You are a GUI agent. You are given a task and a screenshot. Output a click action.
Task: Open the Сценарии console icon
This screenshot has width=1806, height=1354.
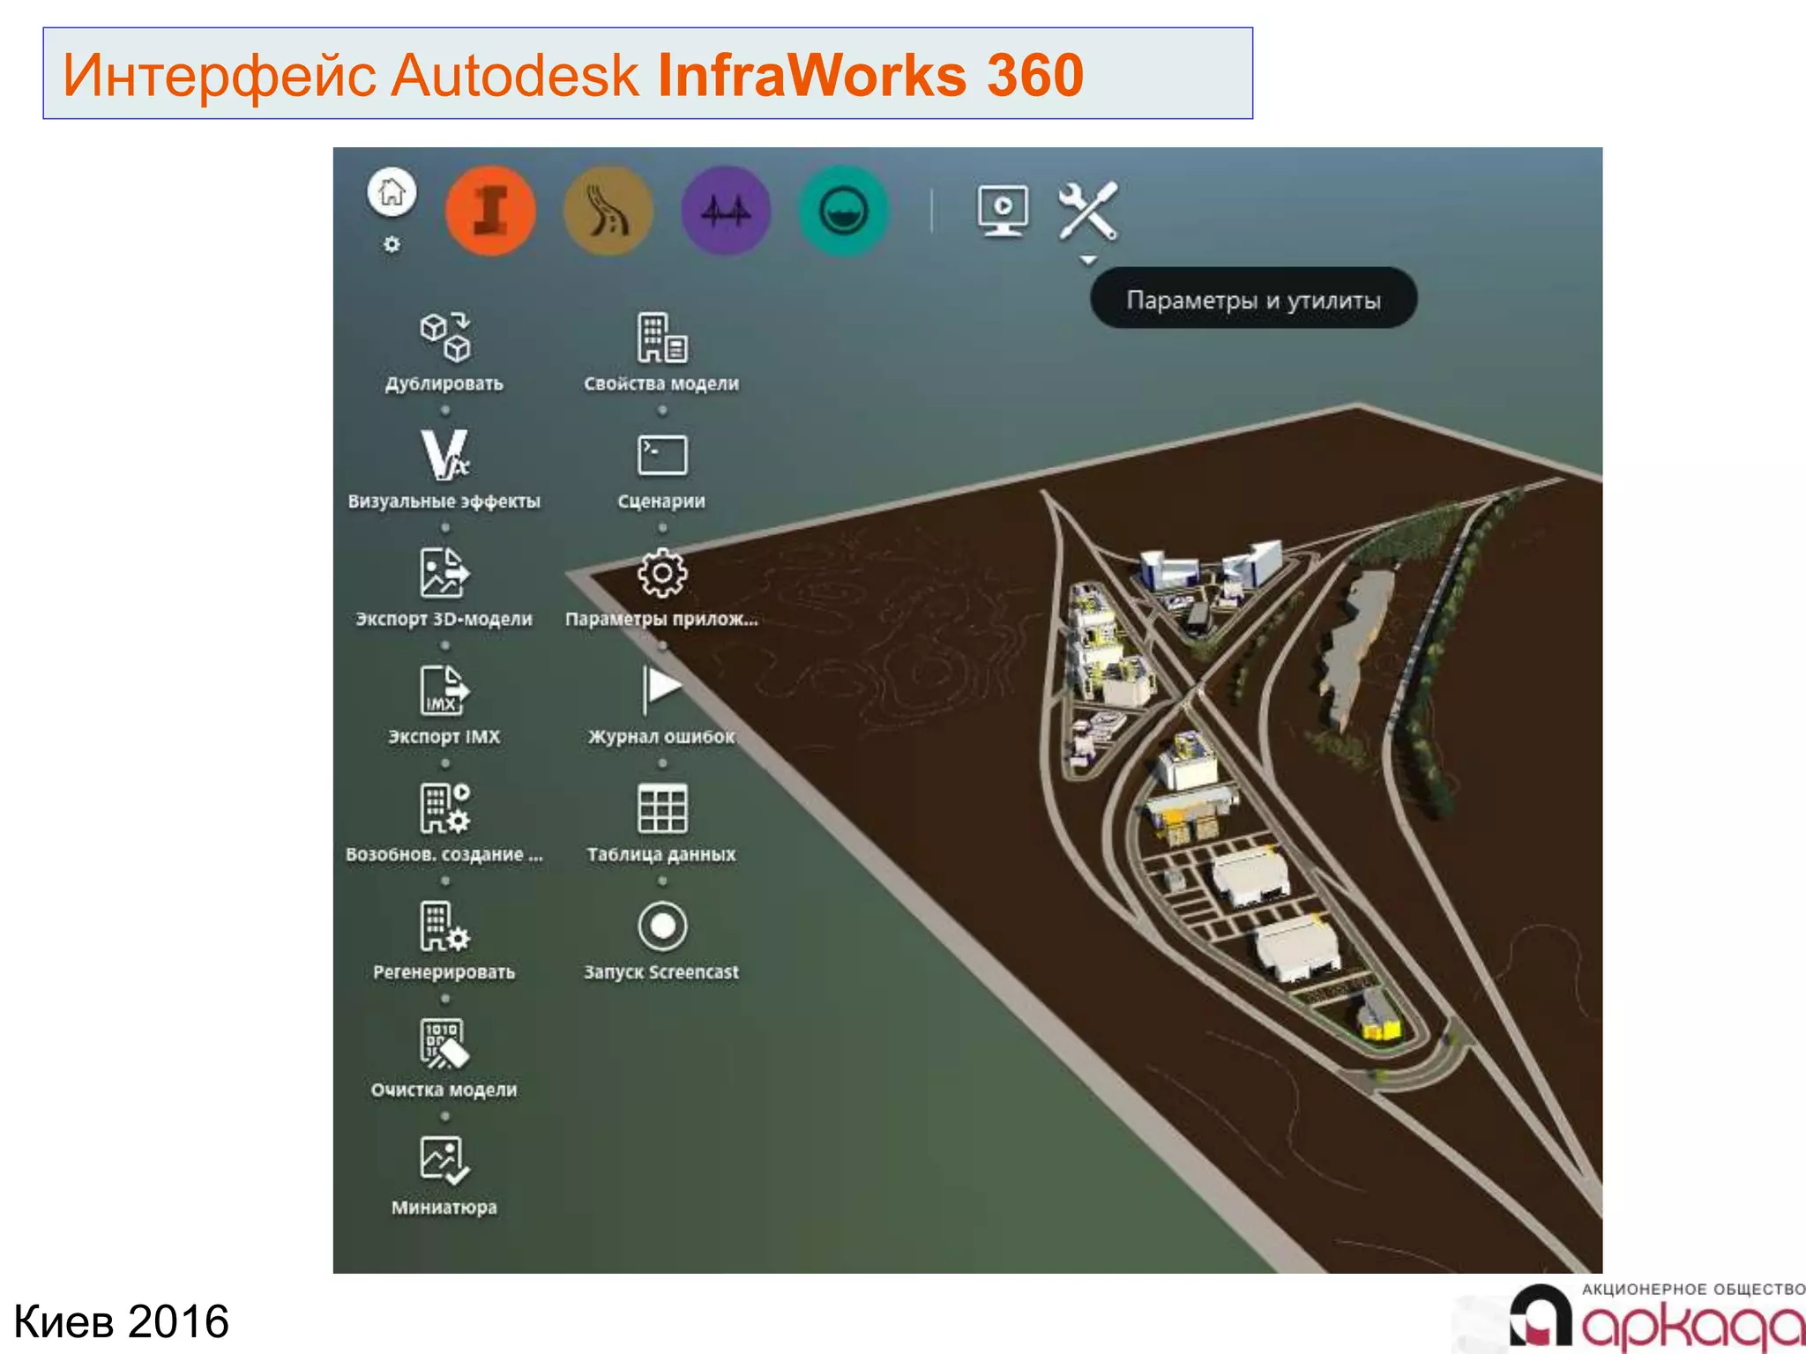tap(662, 455)
